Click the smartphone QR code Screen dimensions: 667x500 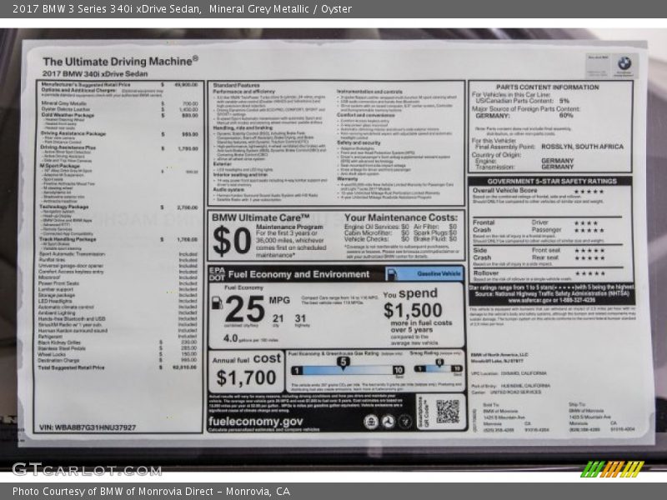[x=448, y=411]
